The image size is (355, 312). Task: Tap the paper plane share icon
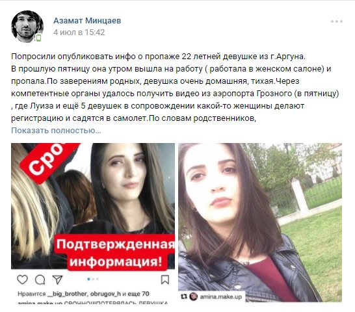(x=57, y=279)
